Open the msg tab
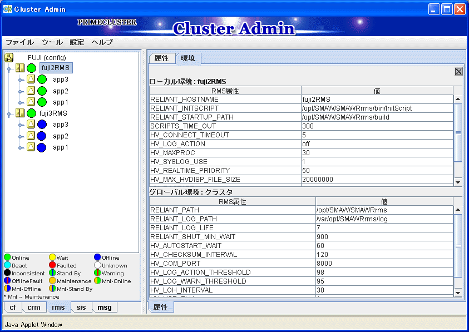The width and height of the screenshot is (469, 332). tap(105, 308)
